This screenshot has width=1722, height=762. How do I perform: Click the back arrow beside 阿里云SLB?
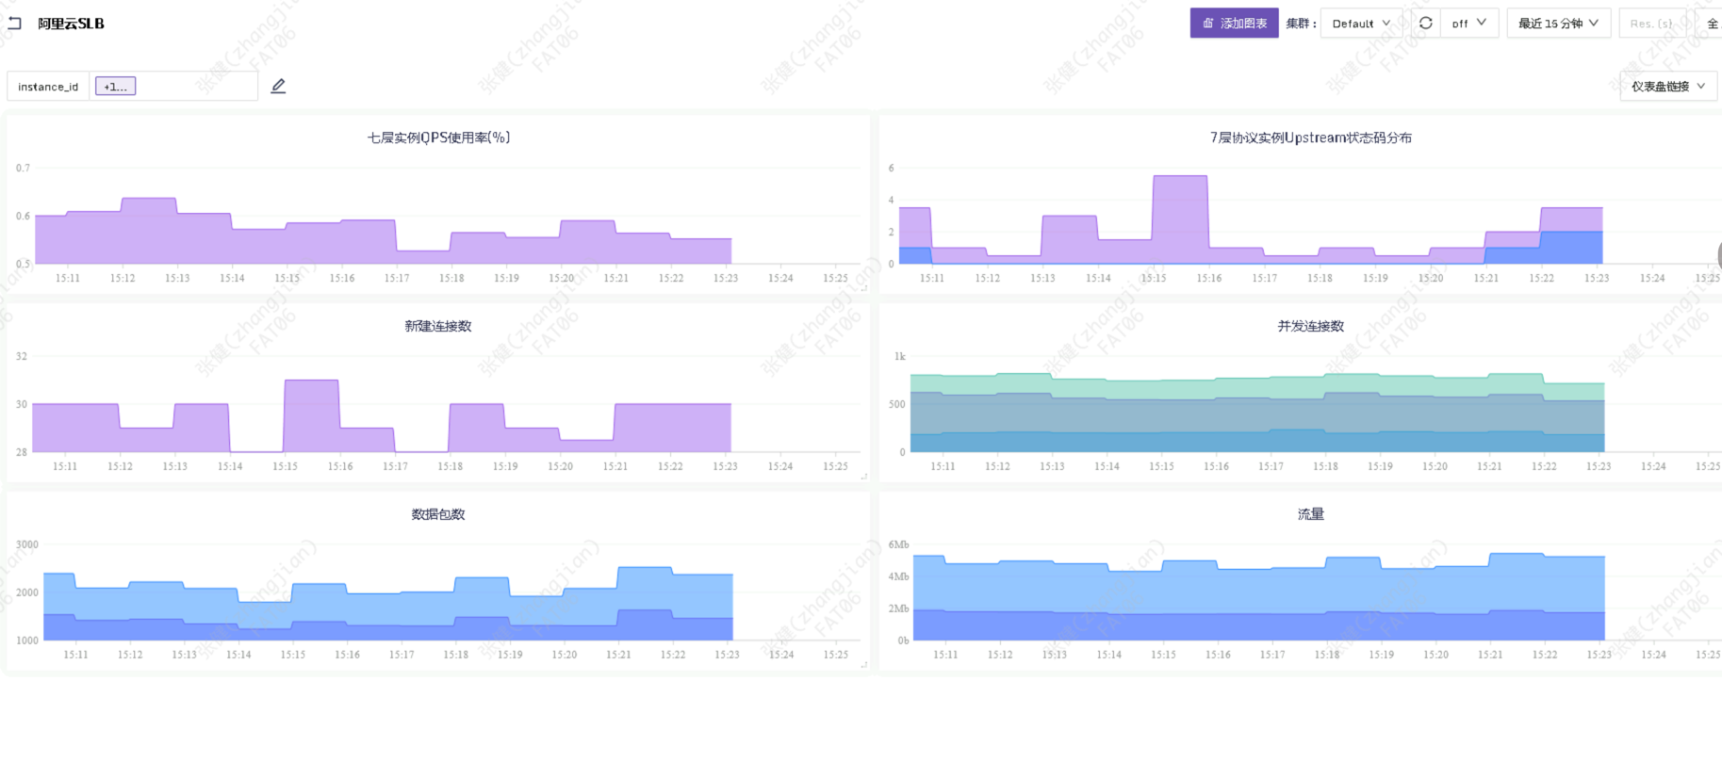(x=14, y=24)
